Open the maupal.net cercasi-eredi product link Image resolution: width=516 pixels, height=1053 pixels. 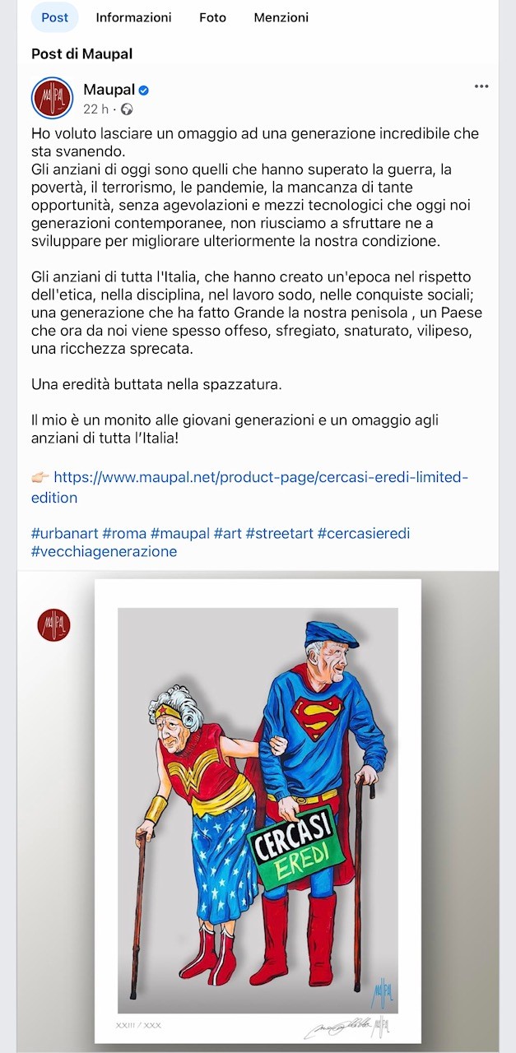[x=249, y=487]
